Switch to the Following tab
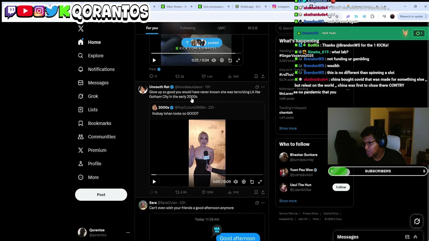429x241 pixels. [188, 28]
